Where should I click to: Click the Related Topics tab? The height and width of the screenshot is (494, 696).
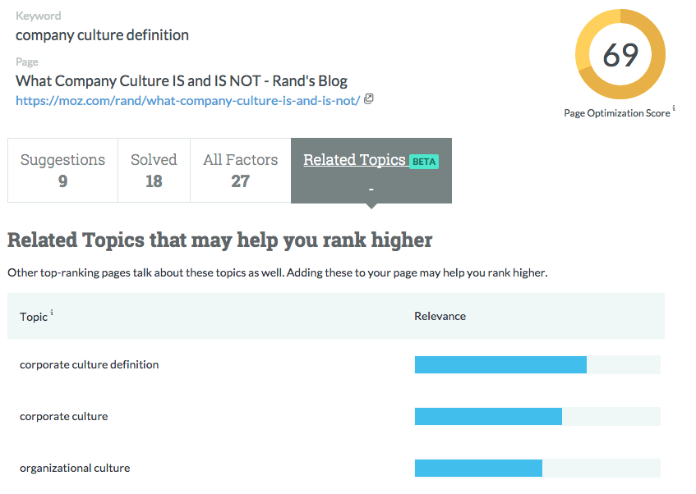pyautogui.click(x=354, y=161)
